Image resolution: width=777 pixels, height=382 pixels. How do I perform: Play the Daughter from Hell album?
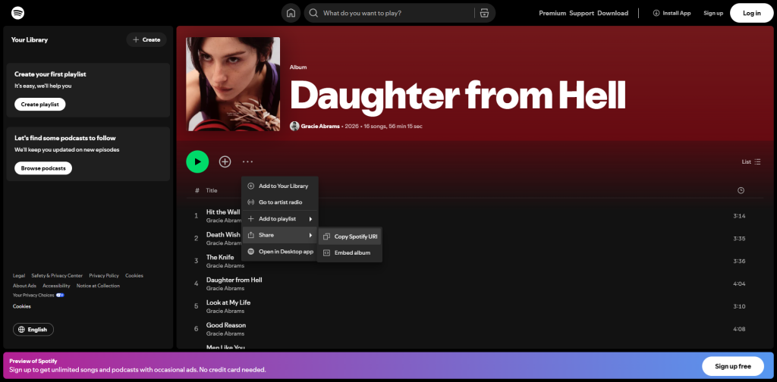pyautogui.click(x=197, y=161)
